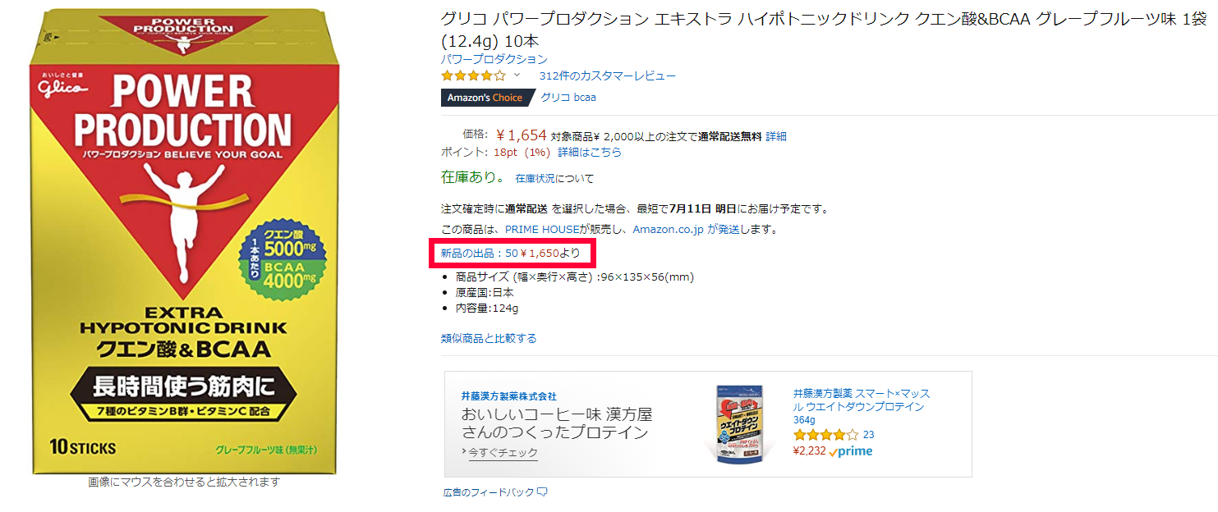Screen dimensions: 1218x512
Task: Click the star rating icons
Action: pyautogui.click(x=473, y=75)
